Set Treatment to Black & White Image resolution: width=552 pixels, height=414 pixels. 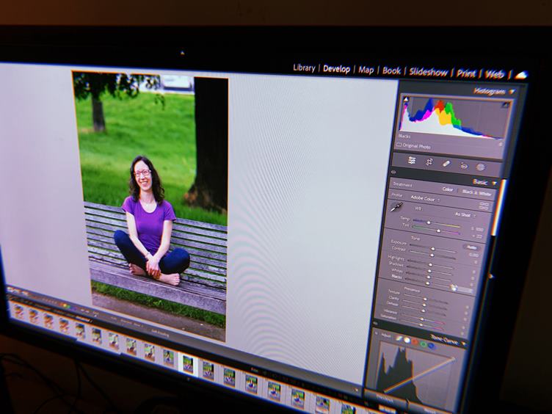476,192
